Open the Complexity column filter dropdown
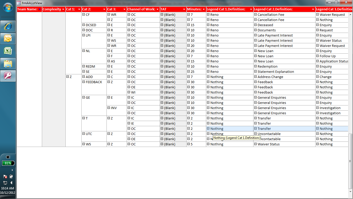Image resolution: width=353 pixels, height=199 pixels. pyautogui.click(x=64, y=9)
